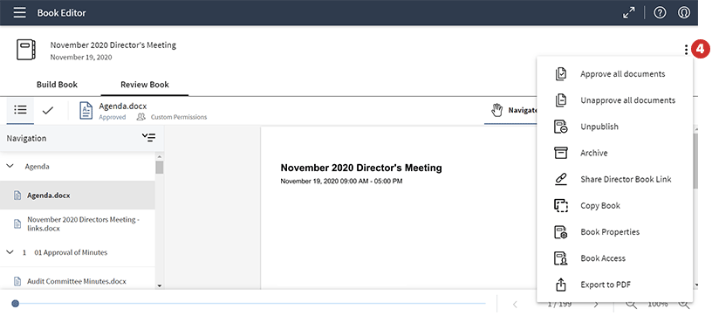The image size is (712, 316).
Task: Open the user profile icon
Action: coord(683,13)
